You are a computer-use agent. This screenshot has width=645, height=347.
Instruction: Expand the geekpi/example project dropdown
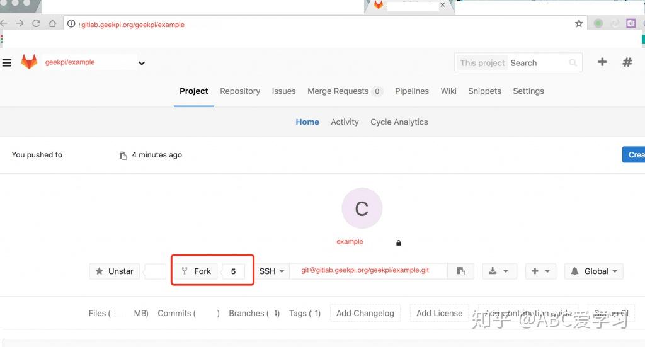pyautogui.click(x=142, y=64)
